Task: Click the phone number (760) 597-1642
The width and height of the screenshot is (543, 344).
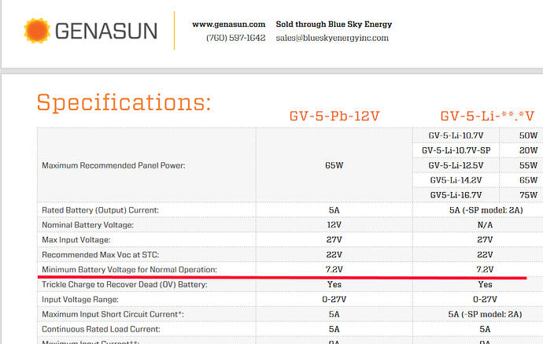Action: point(235,38)
